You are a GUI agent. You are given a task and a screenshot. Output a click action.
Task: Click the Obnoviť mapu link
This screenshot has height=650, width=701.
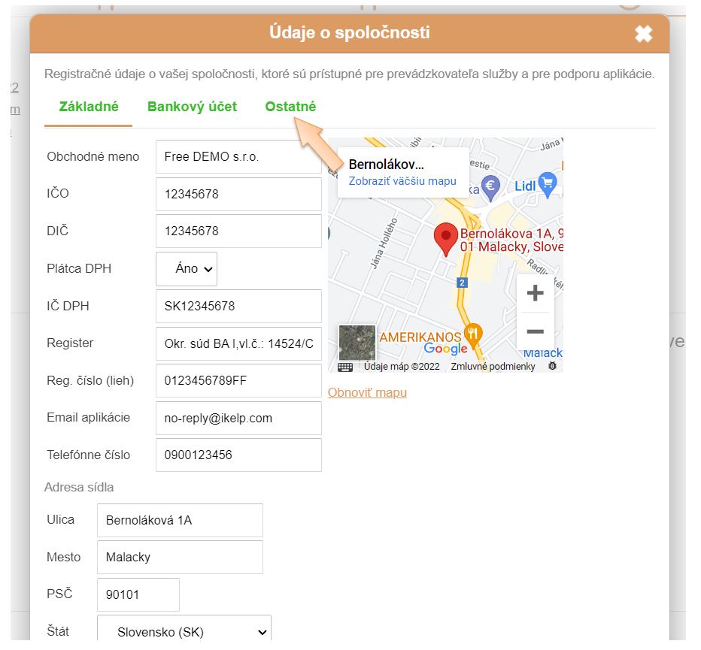pos(367,392)
